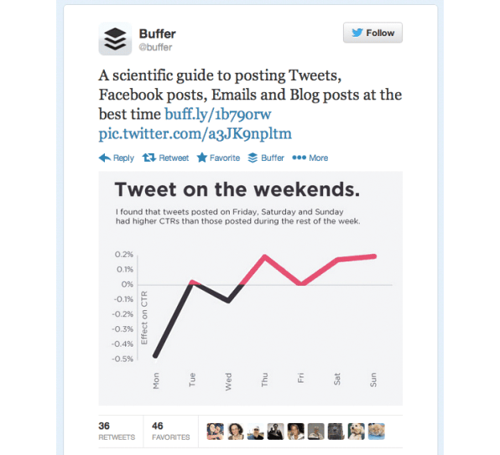Click the Retweet arrows icon
The width and height of the screenshot is (500, 455).
149,158
